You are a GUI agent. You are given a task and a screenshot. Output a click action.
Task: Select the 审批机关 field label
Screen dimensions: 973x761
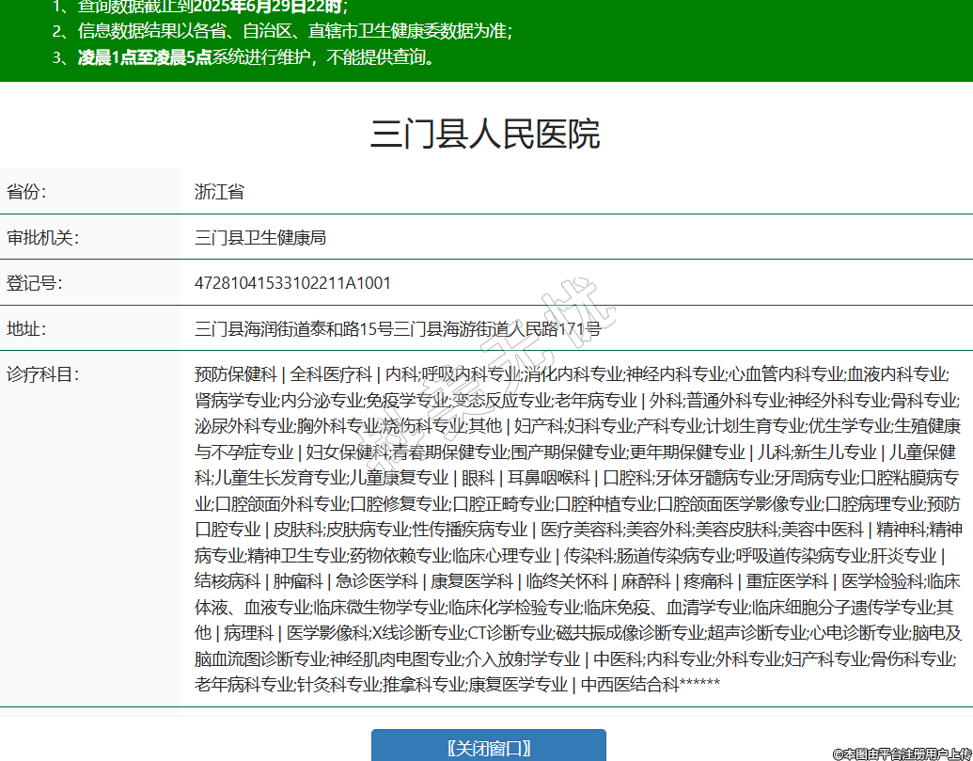tap(42, 237)
